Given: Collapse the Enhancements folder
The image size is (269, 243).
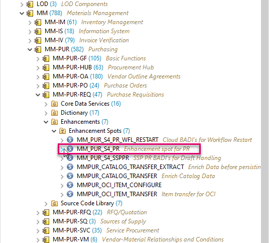Looking at the screenshot, I should [x=46, y=122].
